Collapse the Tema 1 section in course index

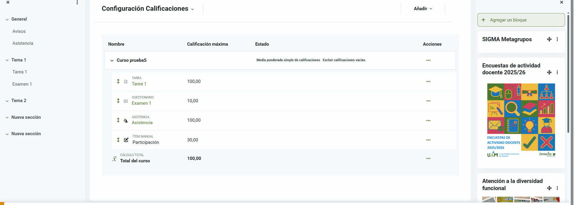[x=7, y=60]
